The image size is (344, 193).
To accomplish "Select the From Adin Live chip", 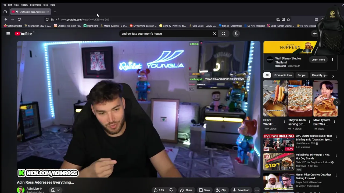I will pyautogui.click(x=283, y=75).
